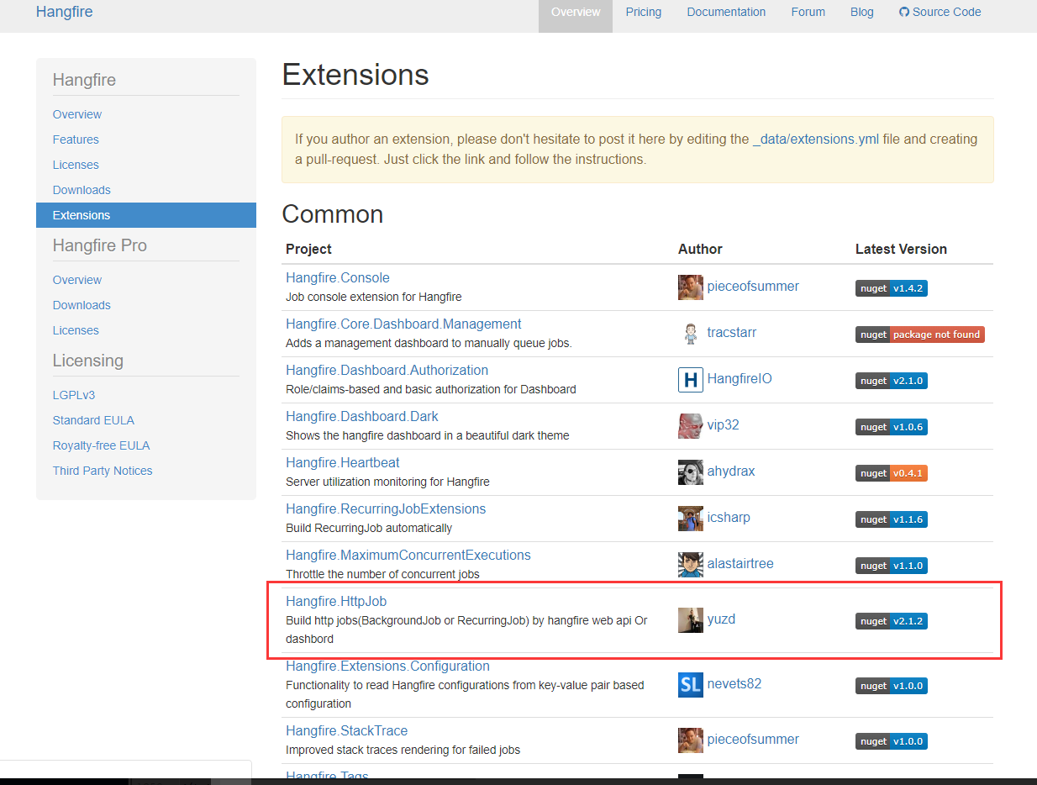
Task: Click HangfireIO logo avatar
Action: pos(690,379)
